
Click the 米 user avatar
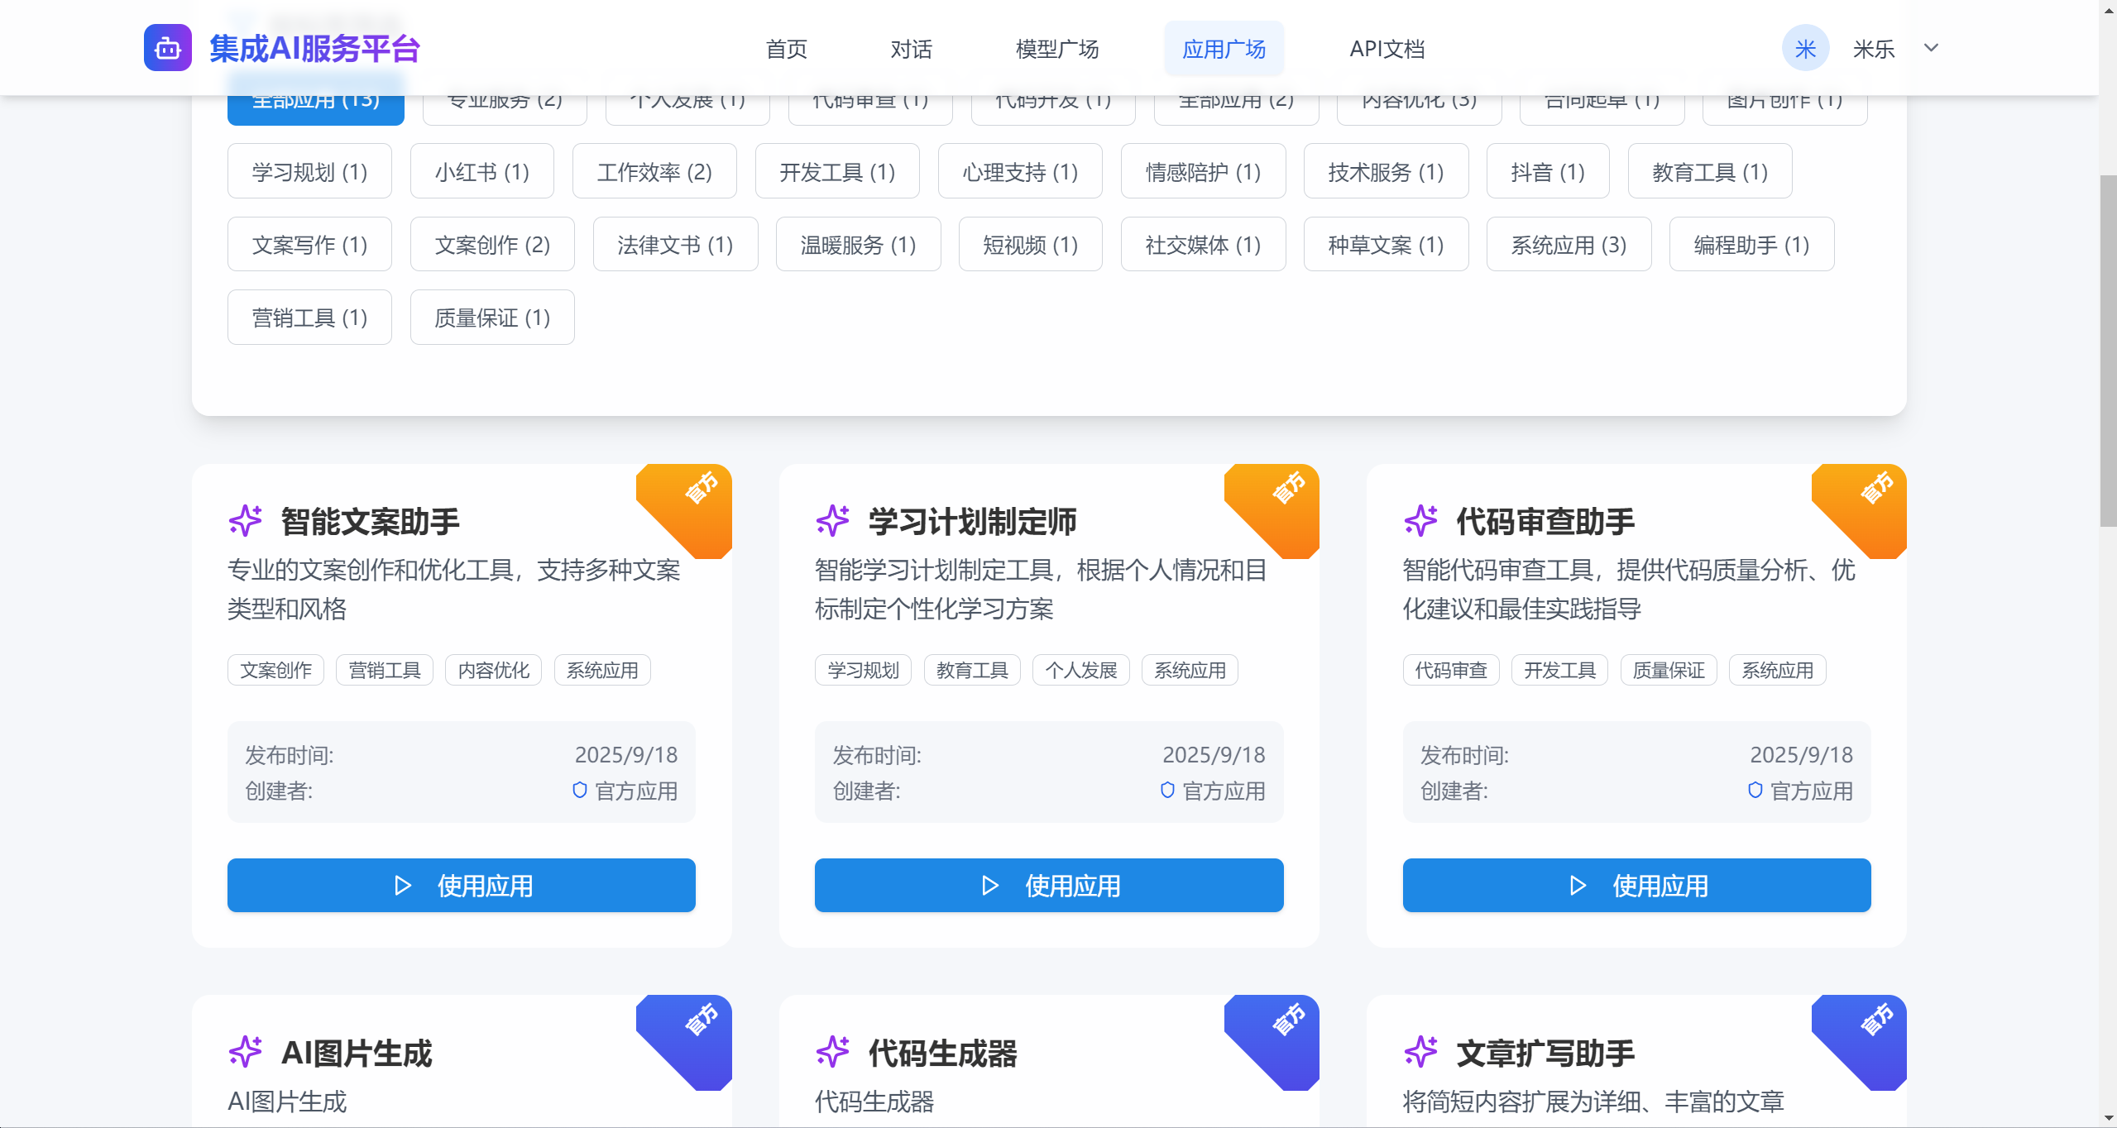pos(1805,49)
